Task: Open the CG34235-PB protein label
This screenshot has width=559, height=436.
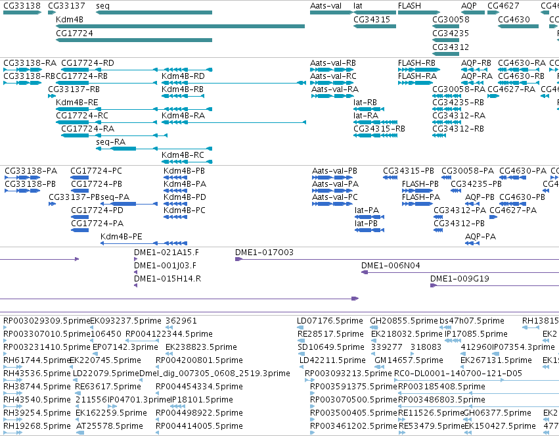Action: pyautogui.click(x=476, y=184)
